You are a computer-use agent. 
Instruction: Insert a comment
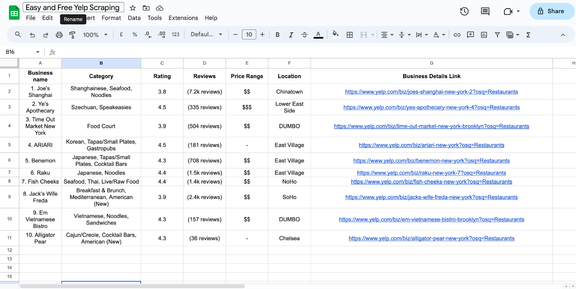tap(470, 35)
